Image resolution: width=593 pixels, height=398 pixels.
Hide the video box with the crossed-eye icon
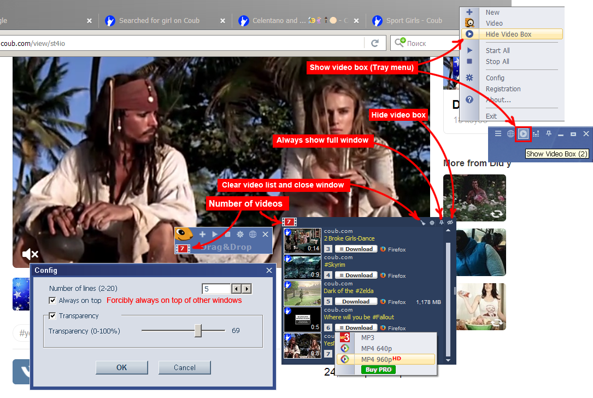(x=450, y=223)
